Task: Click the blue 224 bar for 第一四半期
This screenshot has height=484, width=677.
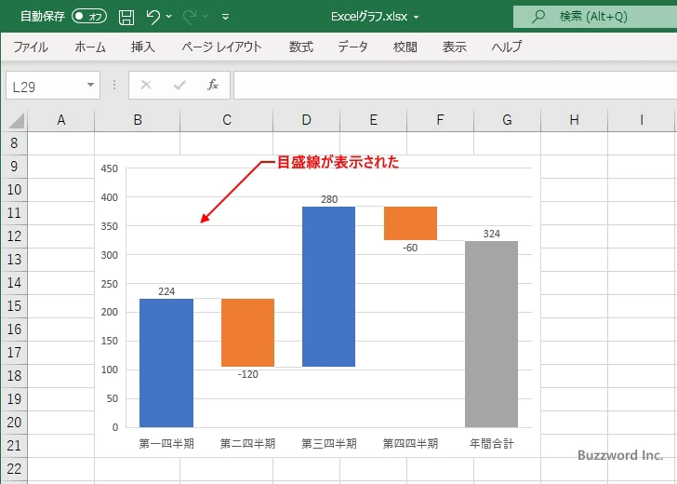Action: pyautogui.click(x=166, y=363)
